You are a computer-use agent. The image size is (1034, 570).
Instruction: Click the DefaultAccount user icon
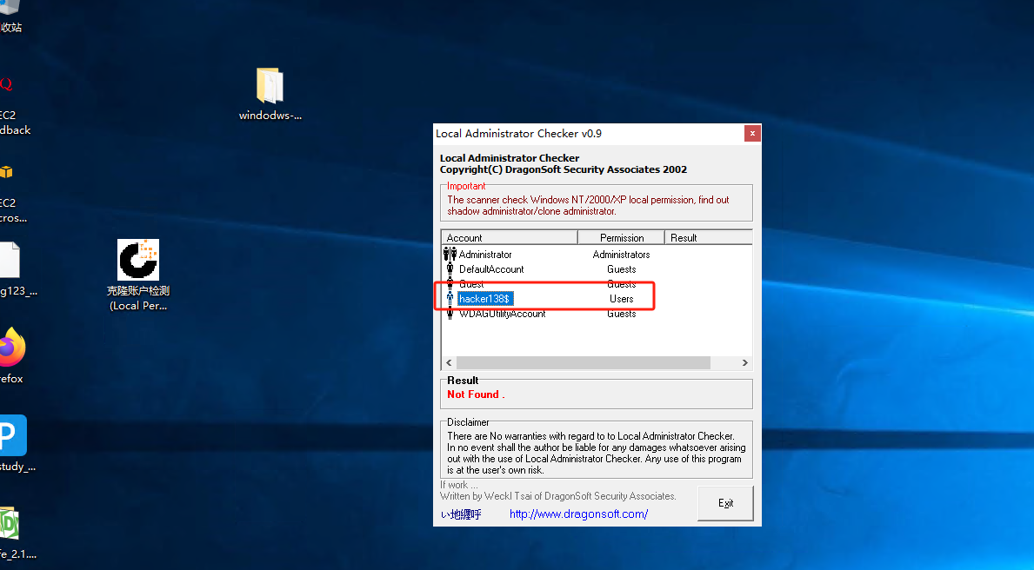click(450, 268)
